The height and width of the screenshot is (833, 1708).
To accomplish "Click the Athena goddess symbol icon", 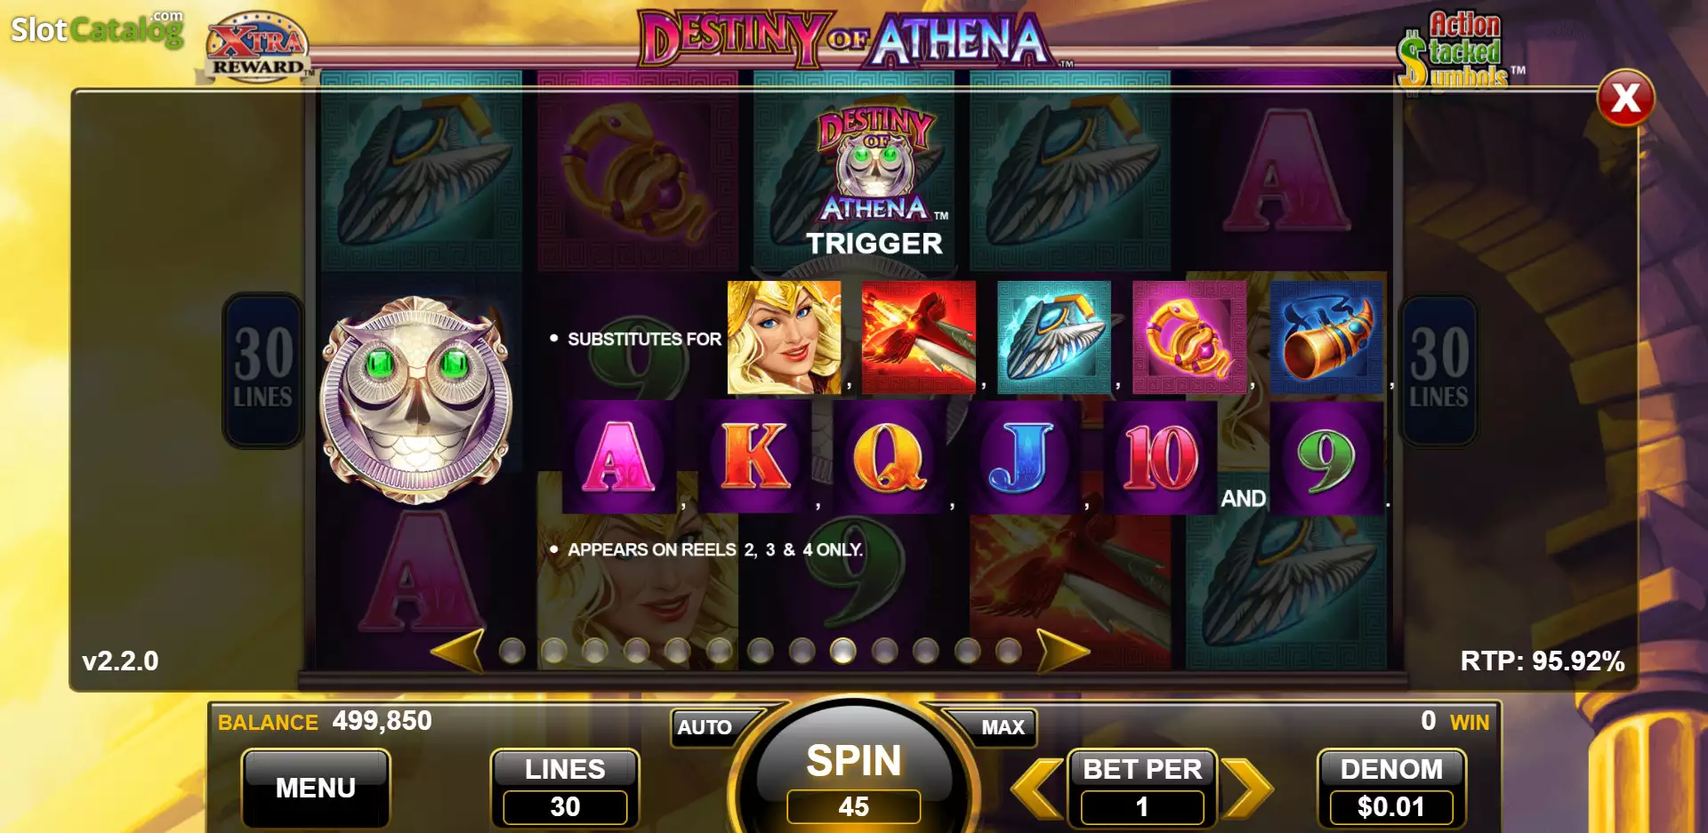I will (x=784, y=337).
